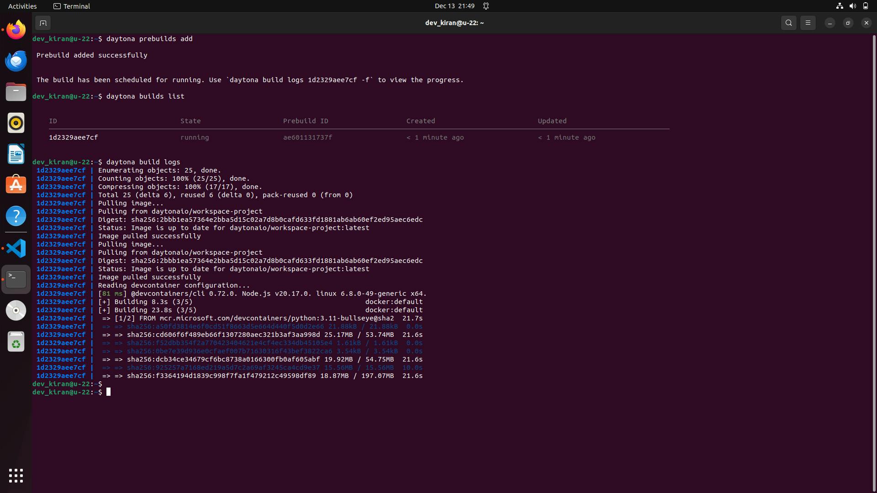Open the battery power icon
877x493 pixels.
[x=865, y=6]
